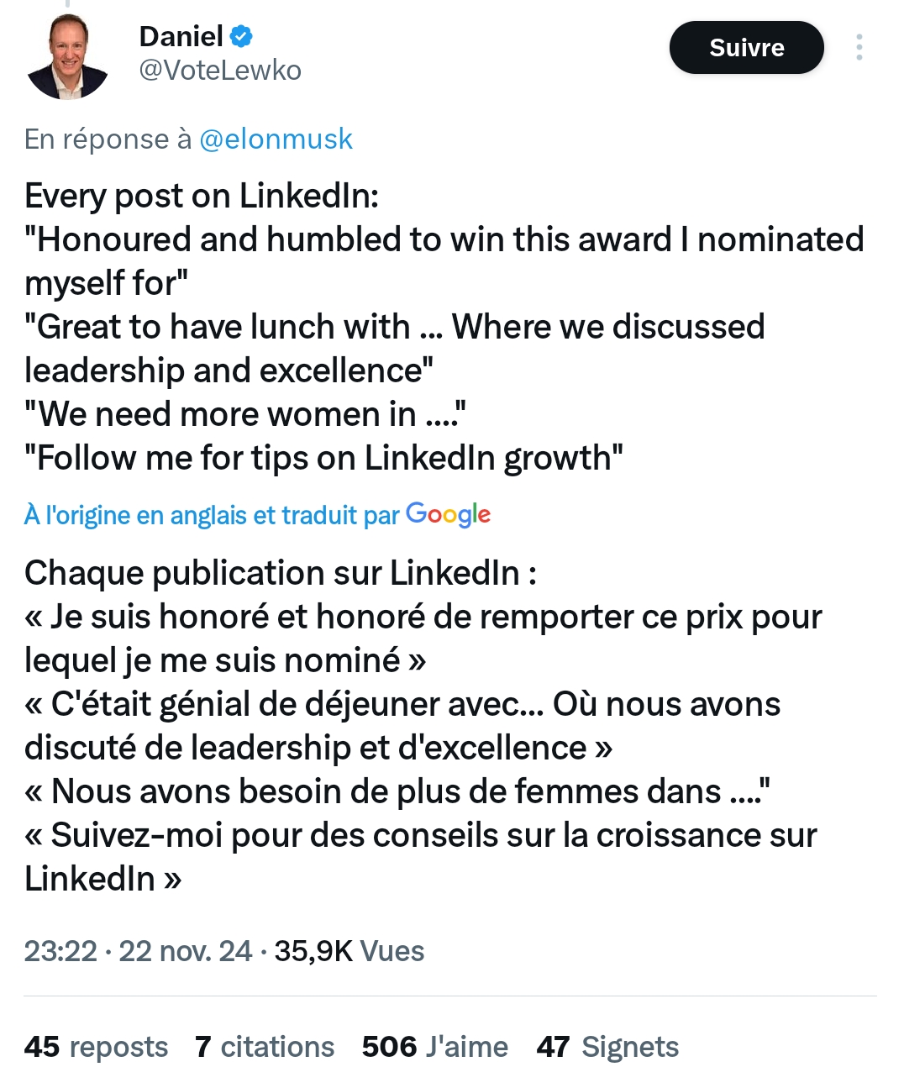The width and height of the screenshot is (904, 1088).
Task: Click the blue verified badge beside Daniel
Action: (x=242, y=36)
